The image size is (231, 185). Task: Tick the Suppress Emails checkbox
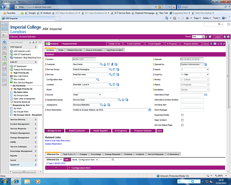[182, 115]
